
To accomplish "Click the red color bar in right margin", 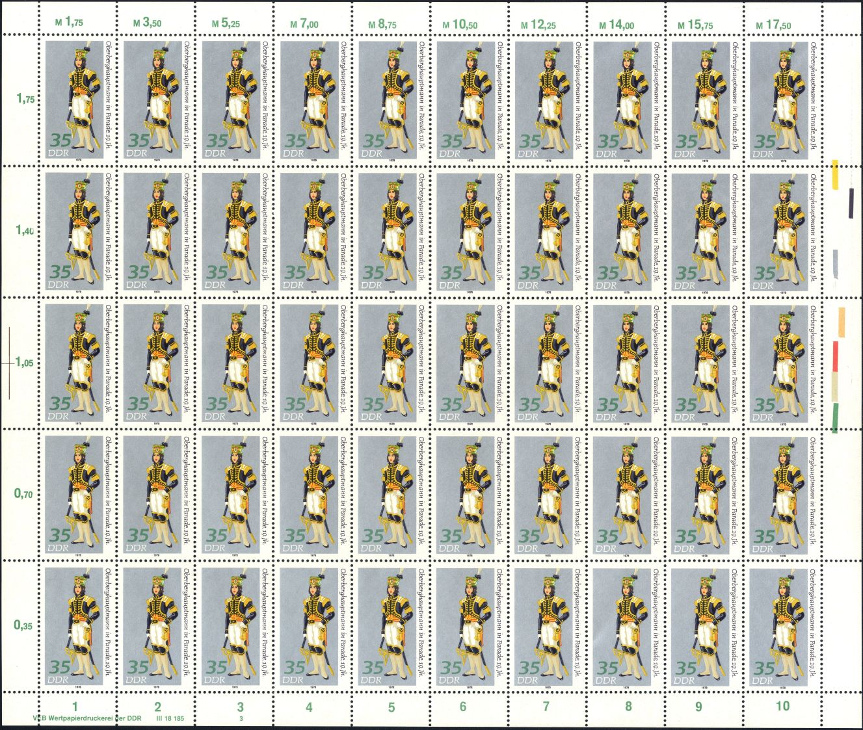I will pos(836,356).
